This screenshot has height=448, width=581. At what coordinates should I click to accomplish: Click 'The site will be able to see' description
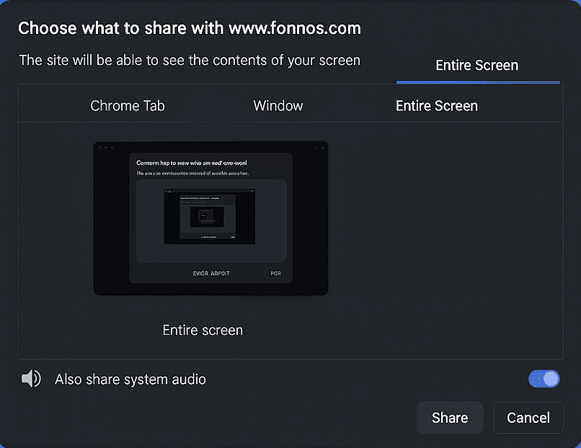click(x=190, y=60)
